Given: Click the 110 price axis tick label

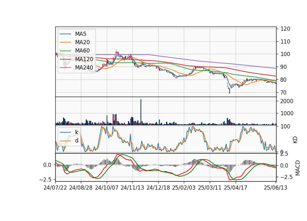Looking at the screenshot, I should click(285, 42).
